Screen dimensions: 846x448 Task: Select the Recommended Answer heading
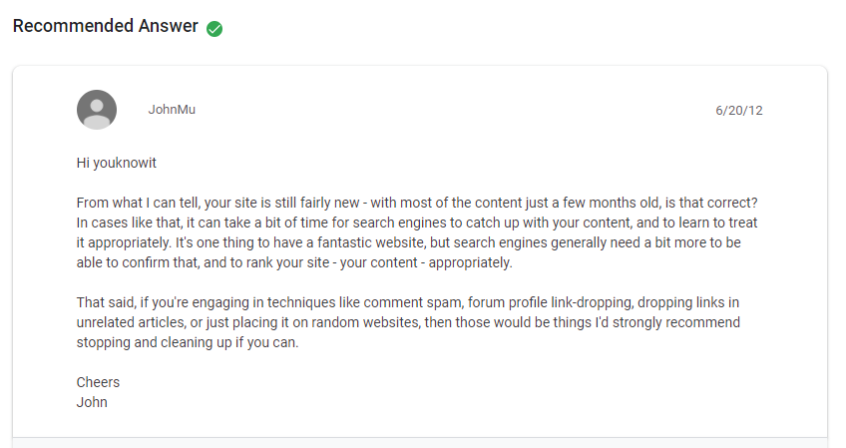[105, 26]
